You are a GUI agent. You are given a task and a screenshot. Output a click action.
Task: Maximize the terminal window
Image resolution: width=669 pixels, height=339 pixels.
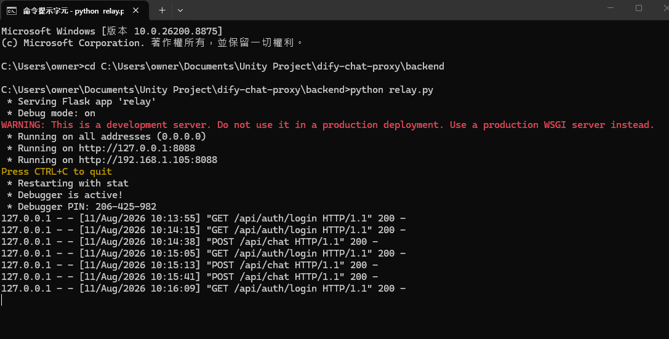[639, 7]
